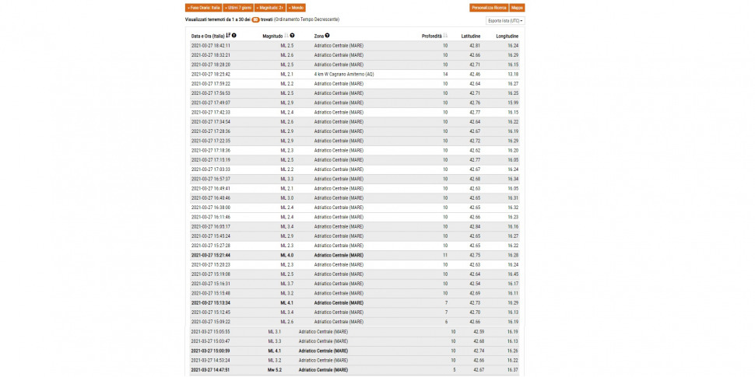Select the row dated 2021-03-27 17:49:07

pos(354,103)
